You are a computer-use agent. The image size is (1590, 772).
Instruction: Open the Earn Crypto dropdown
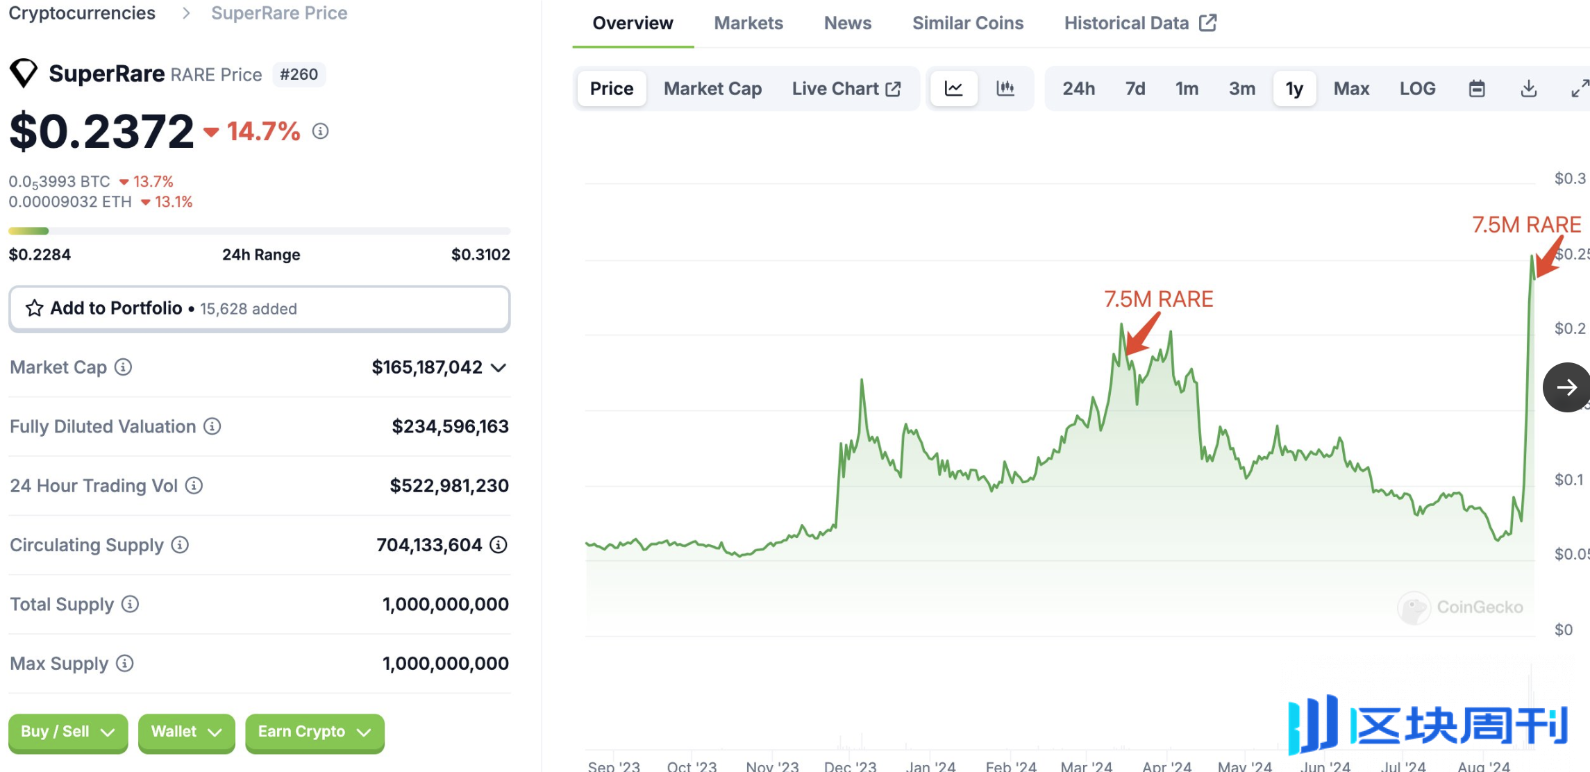315,732
